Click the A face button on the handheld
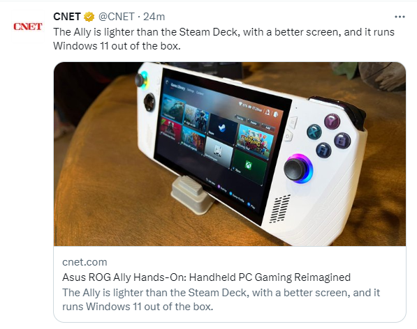 323,150
